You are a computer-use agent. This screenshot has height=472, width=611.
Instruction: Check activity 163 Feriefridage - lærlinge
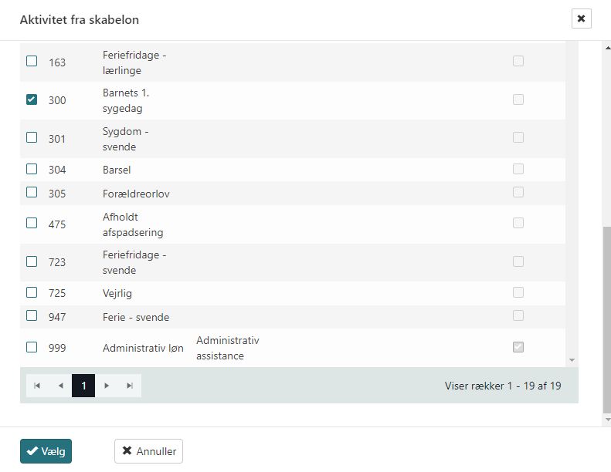click(x=32, y=61)
